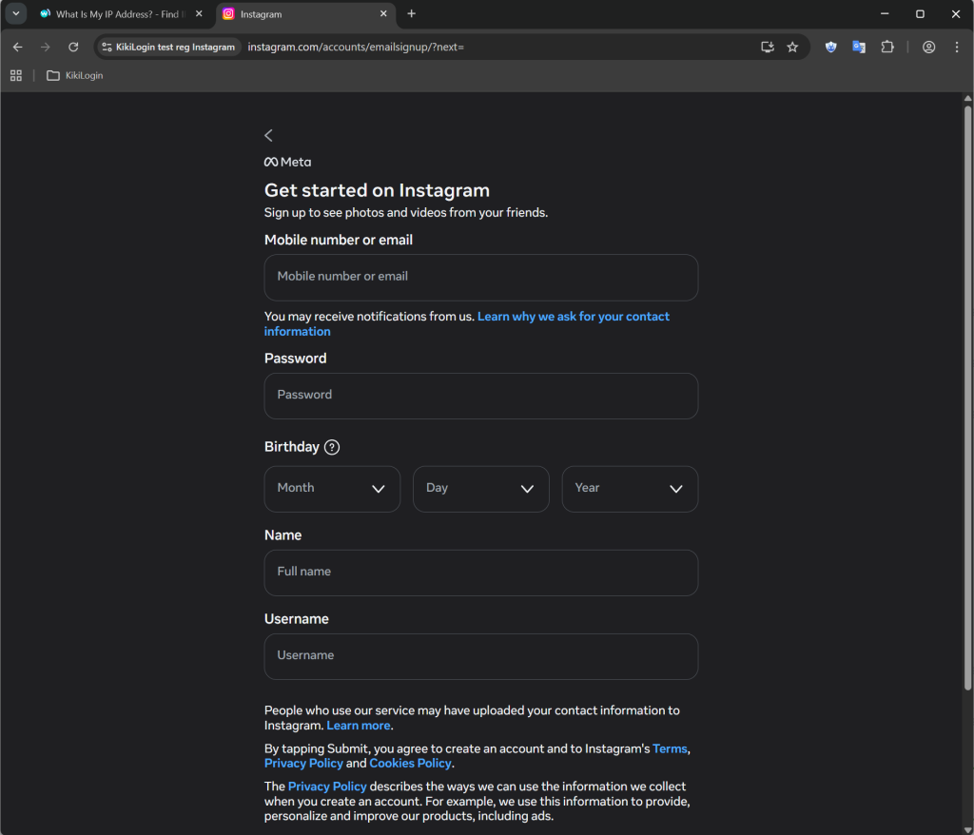Open the Year birthday dropdown
Screen dimensions: 974x835
(630, 489)
